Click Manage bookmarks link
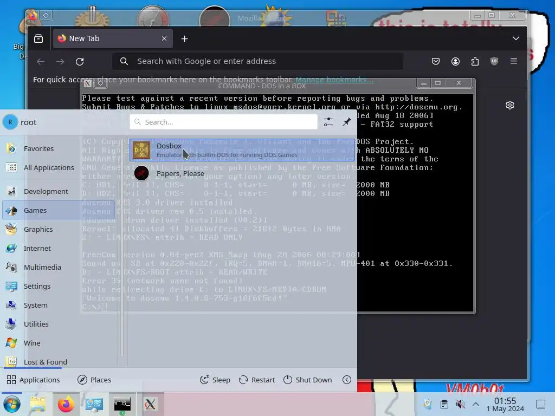Viewport: 555px width, 416px height. (334, 80)
